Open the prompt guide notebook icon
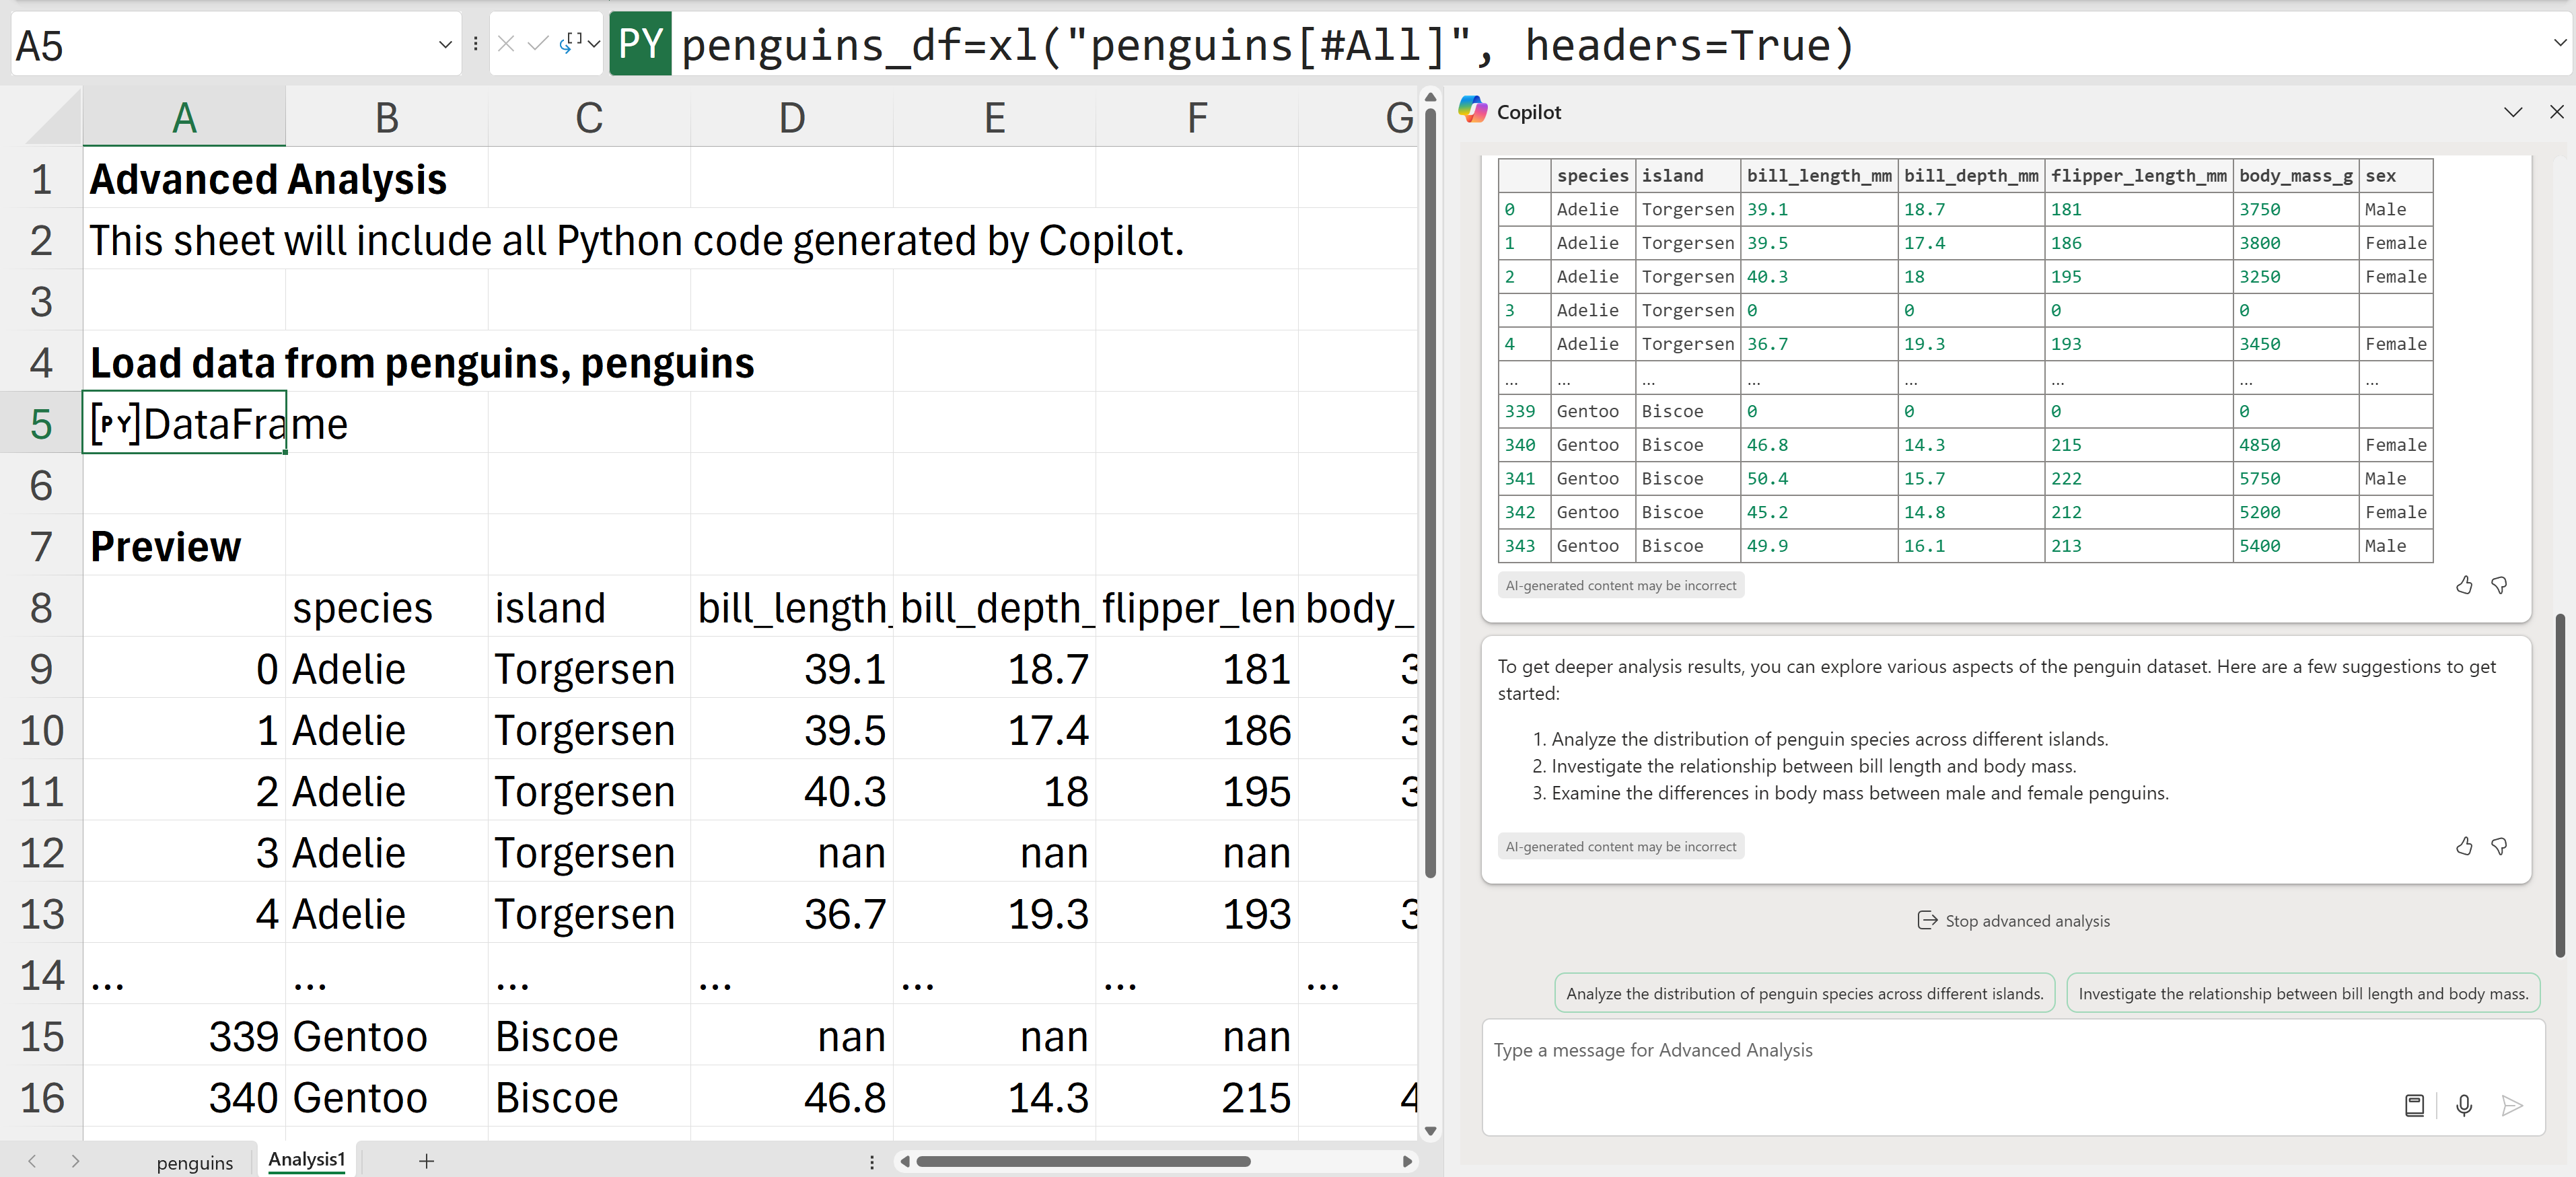 click(x=2414, y=1105)
